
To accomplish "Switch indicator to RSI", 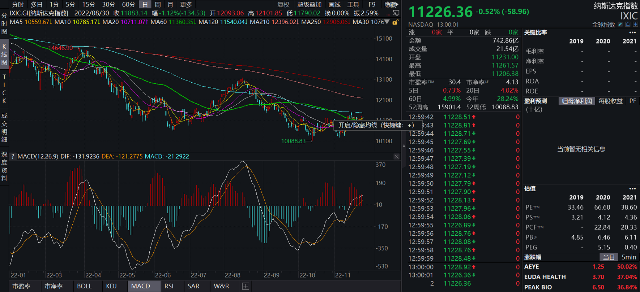I will coord(169,286).
